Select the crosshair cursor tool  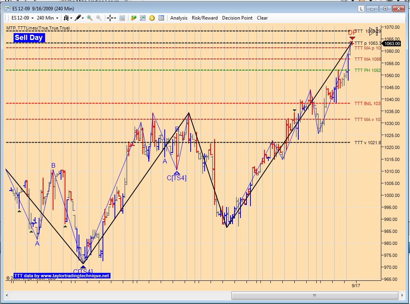[x=110, y=18]
